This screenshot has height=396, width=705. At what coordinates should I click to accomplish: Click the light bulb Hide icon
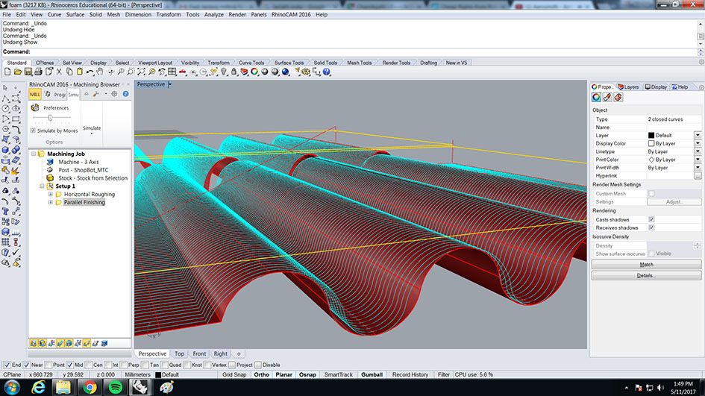pos(224,72)
